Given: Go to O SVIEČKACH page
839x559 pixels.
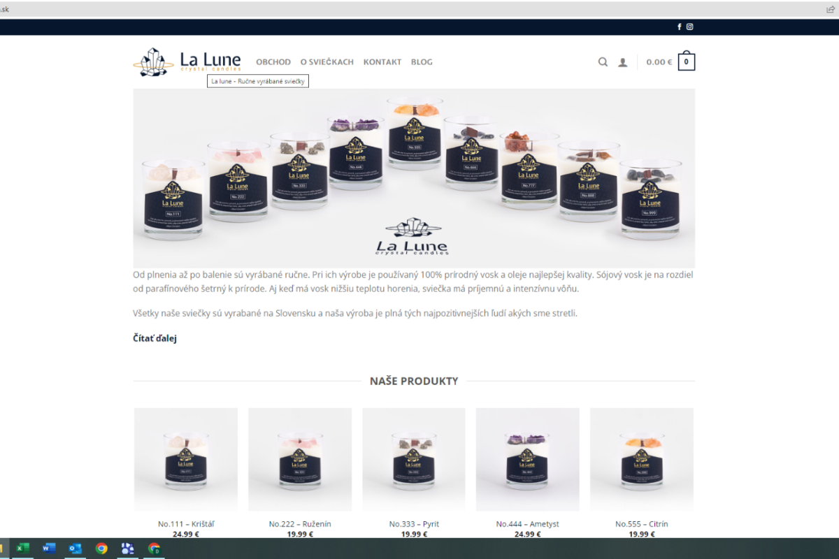Looking at the screenshot, I should pos(327,62).
